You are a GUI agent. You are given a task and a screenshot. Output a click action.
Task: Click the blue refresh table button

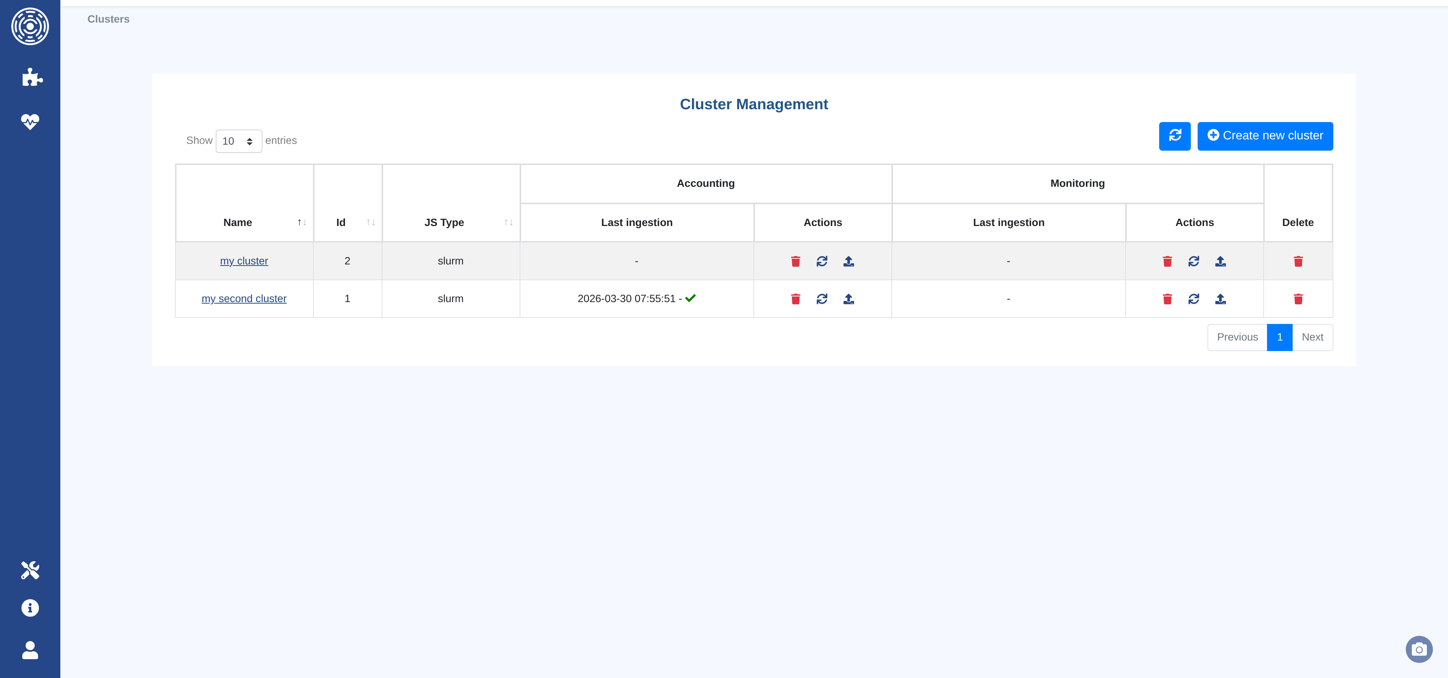click(x=1174, y=136)
